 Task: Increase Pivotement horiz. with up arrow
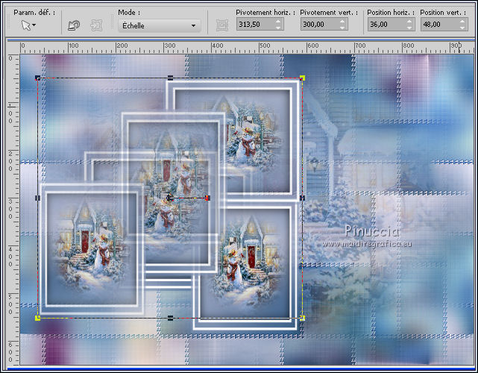278,22
